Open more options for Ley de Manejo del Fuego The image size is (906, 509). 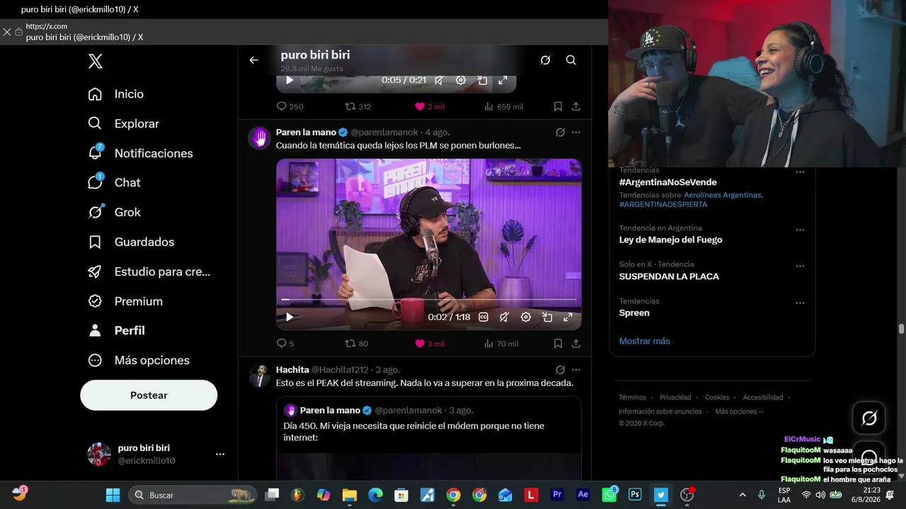(x=800, y=230)
